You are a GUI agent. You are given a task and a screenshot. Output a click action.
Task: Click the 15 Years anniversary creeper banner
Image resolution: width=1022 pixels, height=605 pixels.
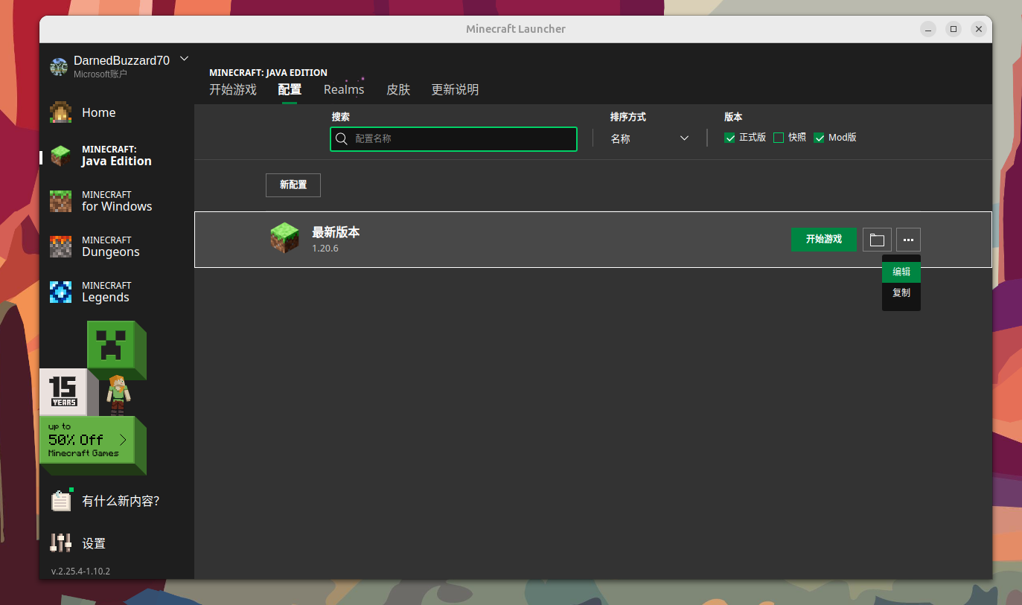pos(93,368)
